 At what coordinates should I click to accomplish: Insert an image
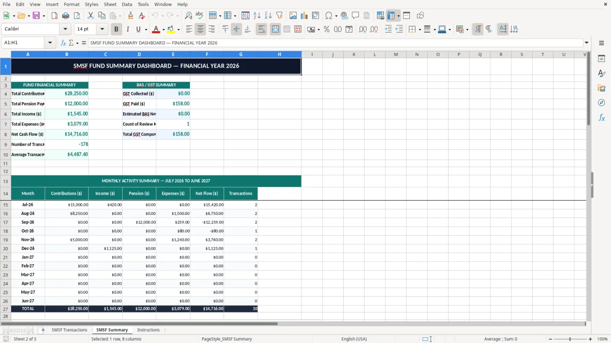pyautogui.click(x=293, y=16)
